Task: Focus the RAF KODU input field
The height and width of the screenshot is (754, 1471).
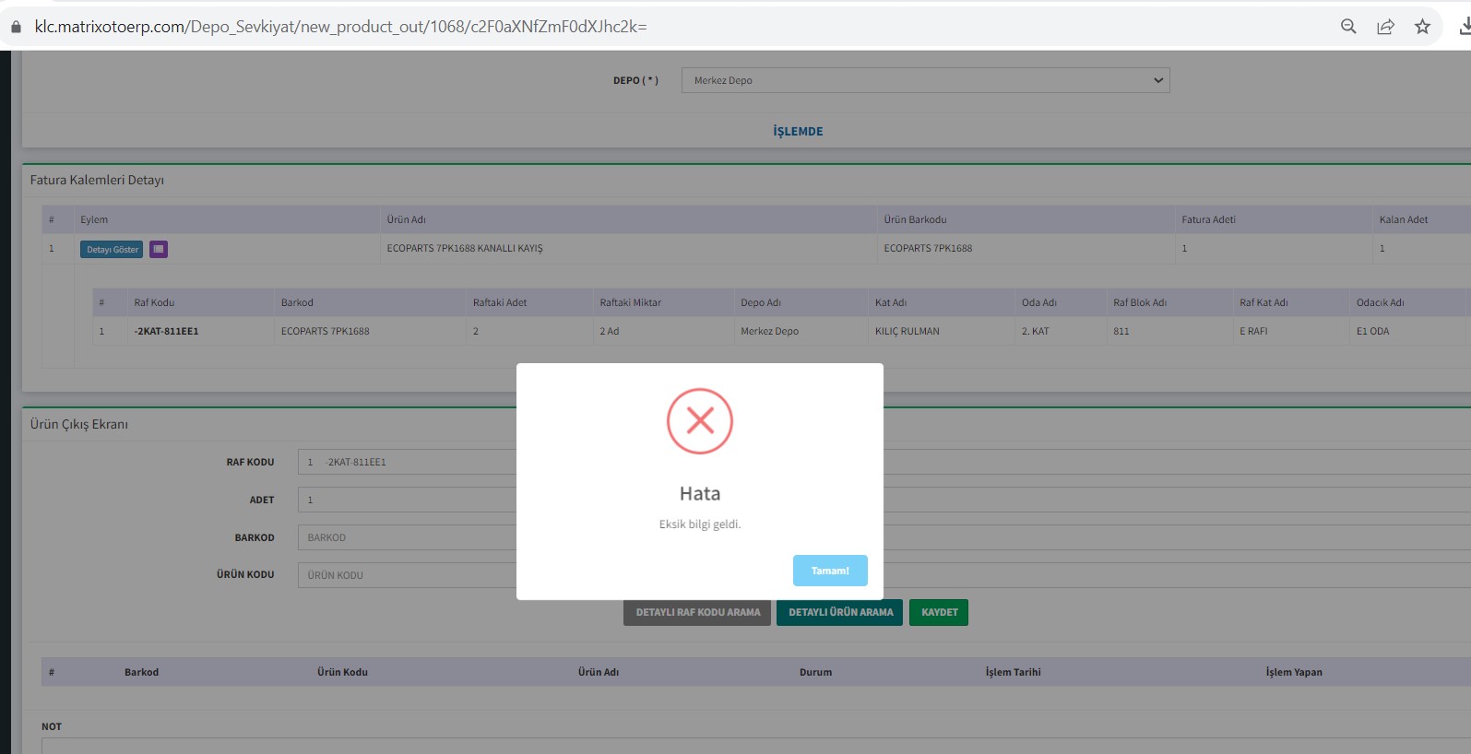Action: (406, 462)
